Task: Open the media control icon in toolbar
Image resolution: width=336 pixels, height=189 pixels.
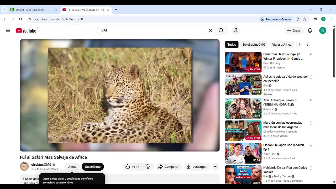Action: click(x=316, y=19)
